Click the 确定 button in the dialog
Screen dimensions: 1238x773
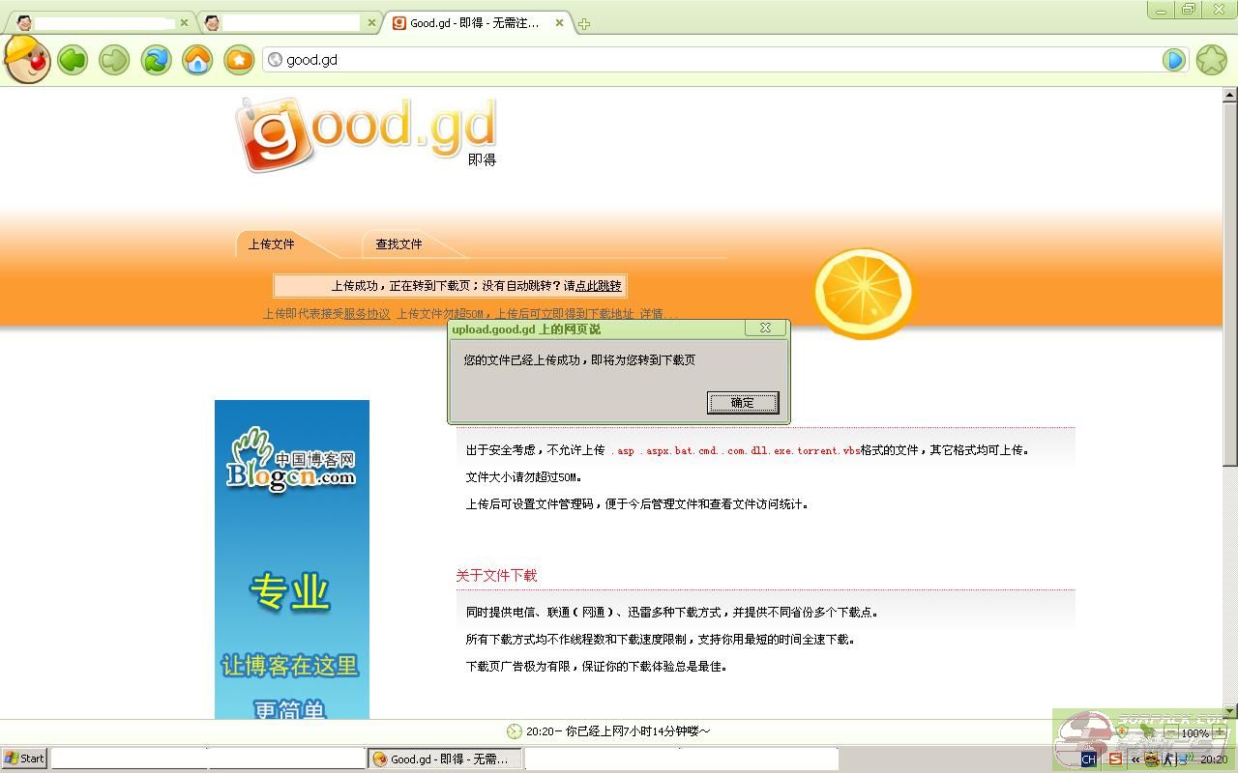pyautogui.click(x=742, y=403)
